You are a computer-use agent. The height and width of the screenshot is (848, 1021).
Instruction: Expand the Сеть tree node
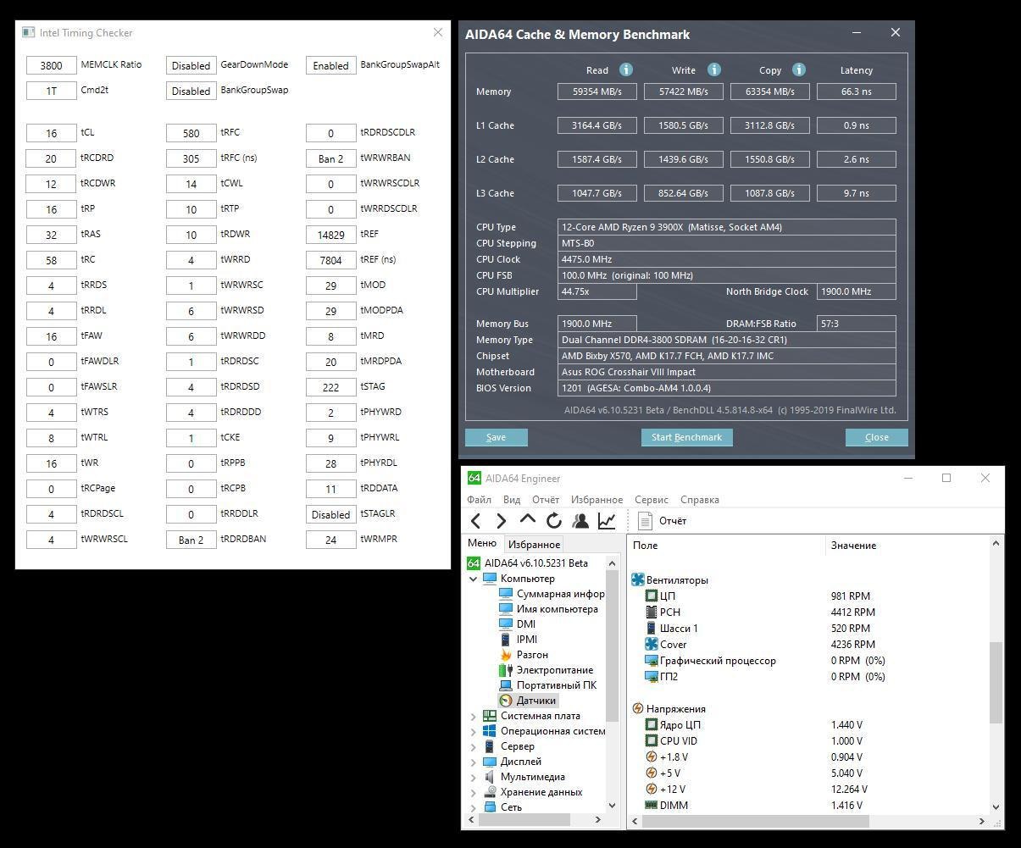tap(473, 807)
